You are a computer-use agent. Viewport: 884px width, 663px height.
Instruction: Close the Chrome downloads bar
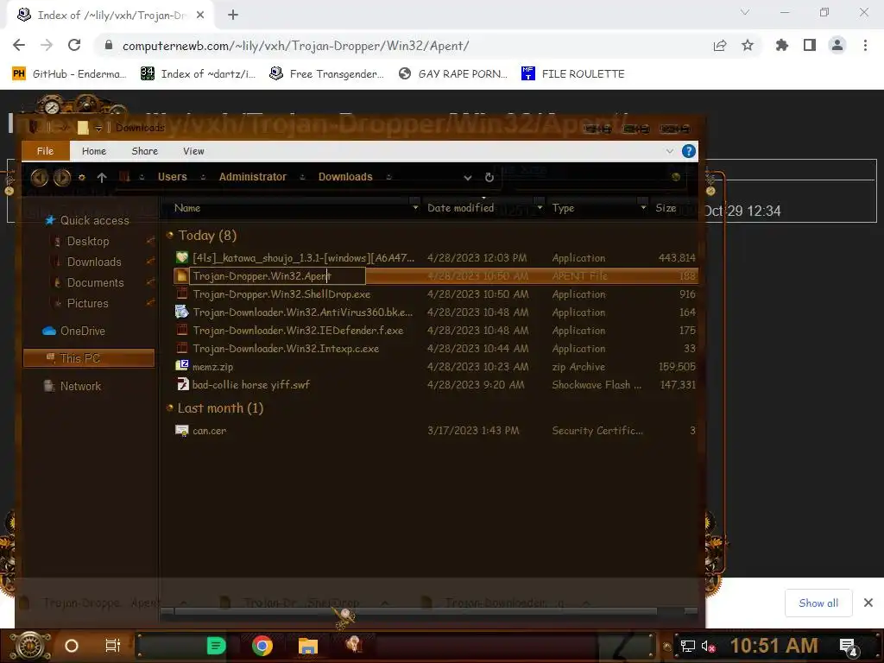click(x=868, y=603)
